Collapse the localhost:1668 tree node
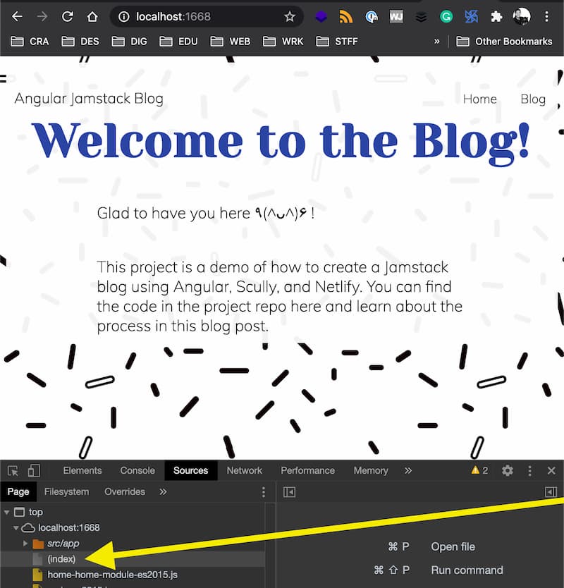Screen dimensions: 564x588 click(x=16, y=527)
